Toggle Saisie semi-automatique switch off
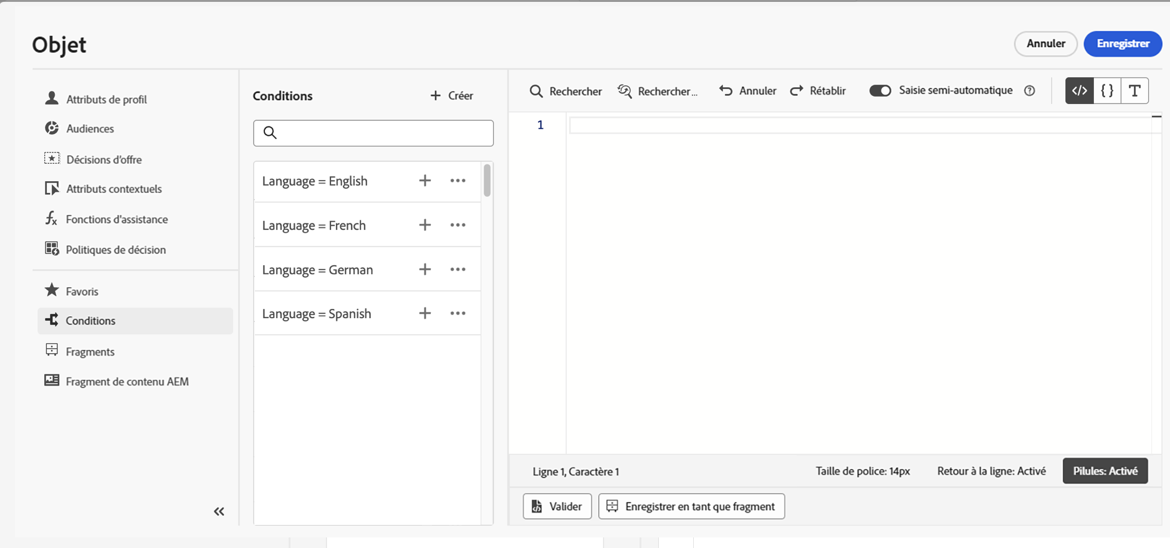Image resolution: width=1170 pixels, height=548 pixels. pos(880,91)
